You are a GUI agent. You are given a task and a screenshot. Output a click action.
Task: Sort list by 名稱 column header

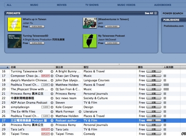tap(32, 67)
